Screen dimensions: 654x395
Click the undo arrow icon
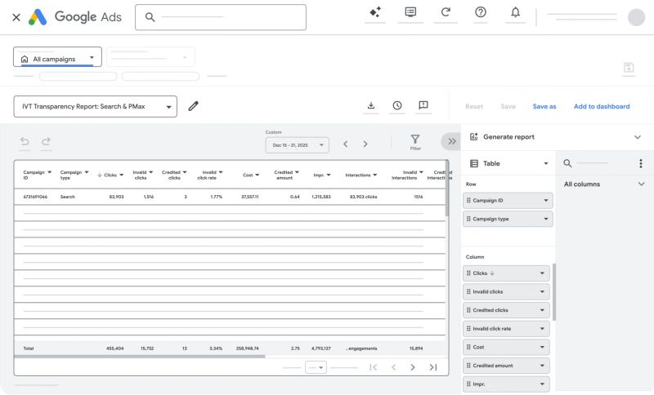[x=25, y=141]
